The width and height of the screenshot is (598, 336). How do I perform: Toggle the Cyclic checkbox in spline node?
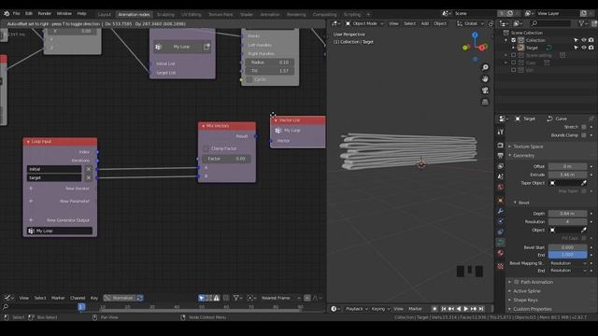click(249, 79)
